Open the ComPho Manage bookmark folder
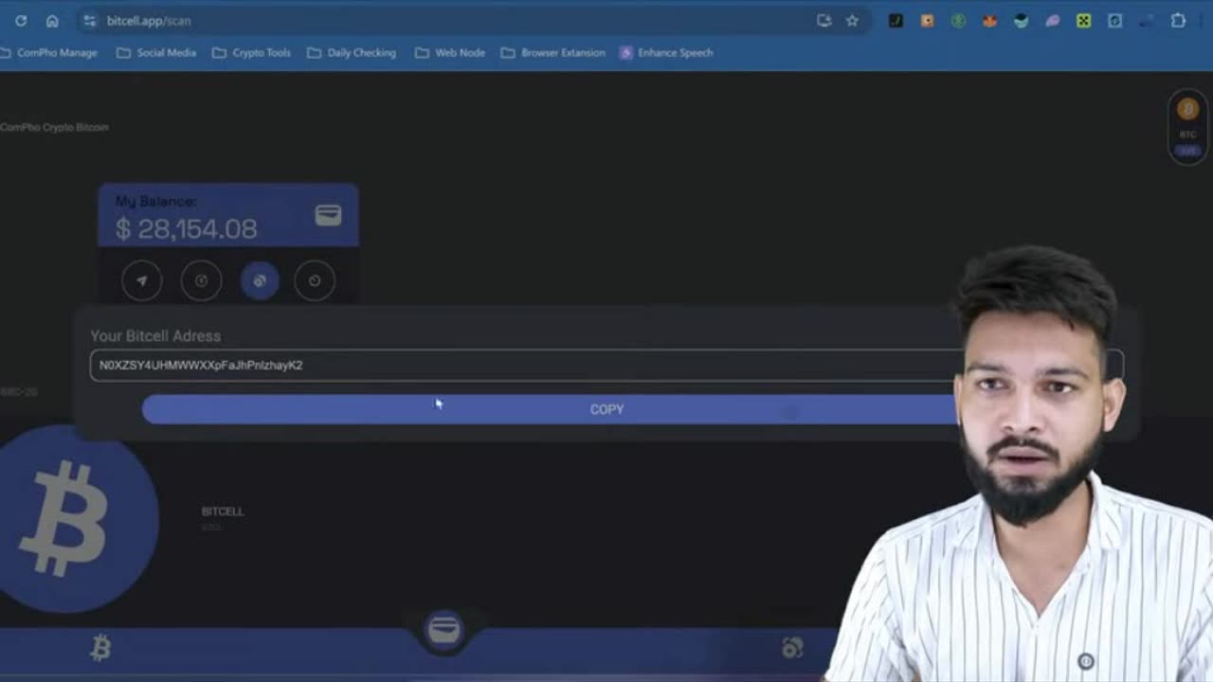The width and height of the screenshot is (1213, 682). [49, 53]
